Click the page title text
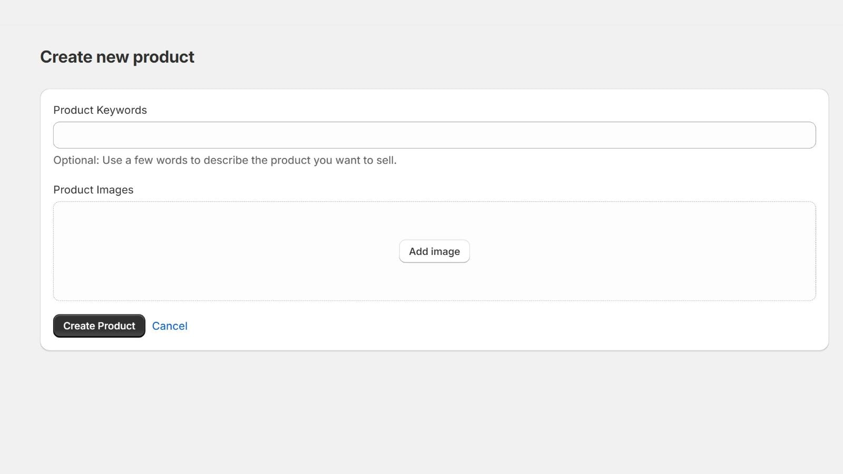Viewport: 843px width, 474px height. (117, 57)
